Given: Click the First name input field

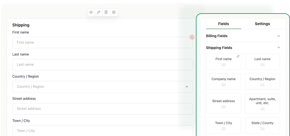Looking at the screenshot, I should [102, 43].
